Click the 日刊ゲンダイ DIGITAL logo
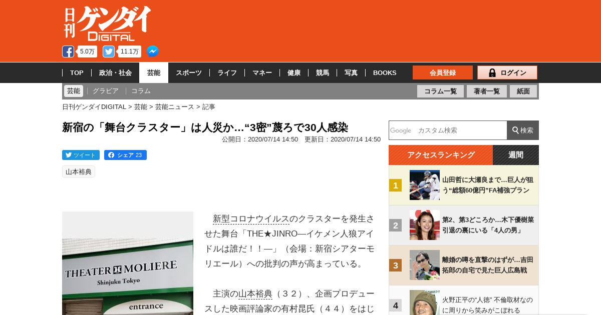Image resolution: width=601 pixels, height=315 pixels. click(x=107, y=23)
